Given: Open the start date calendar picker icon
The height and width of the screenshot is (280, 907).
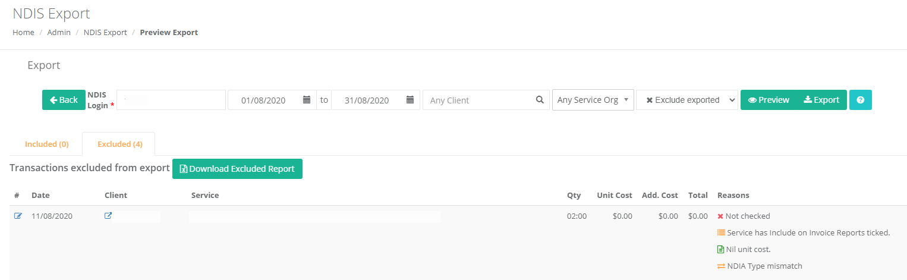Looking at the screenshot, I should [x=307, y=100].
